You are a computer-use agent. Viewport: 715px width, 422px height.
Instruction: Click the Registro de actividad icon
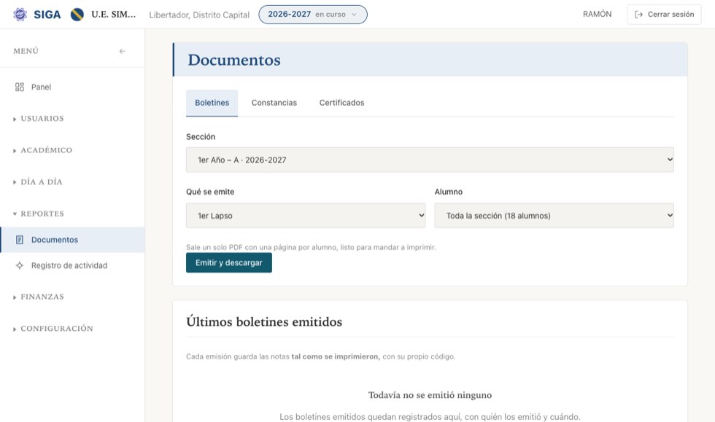pos(20,265)
